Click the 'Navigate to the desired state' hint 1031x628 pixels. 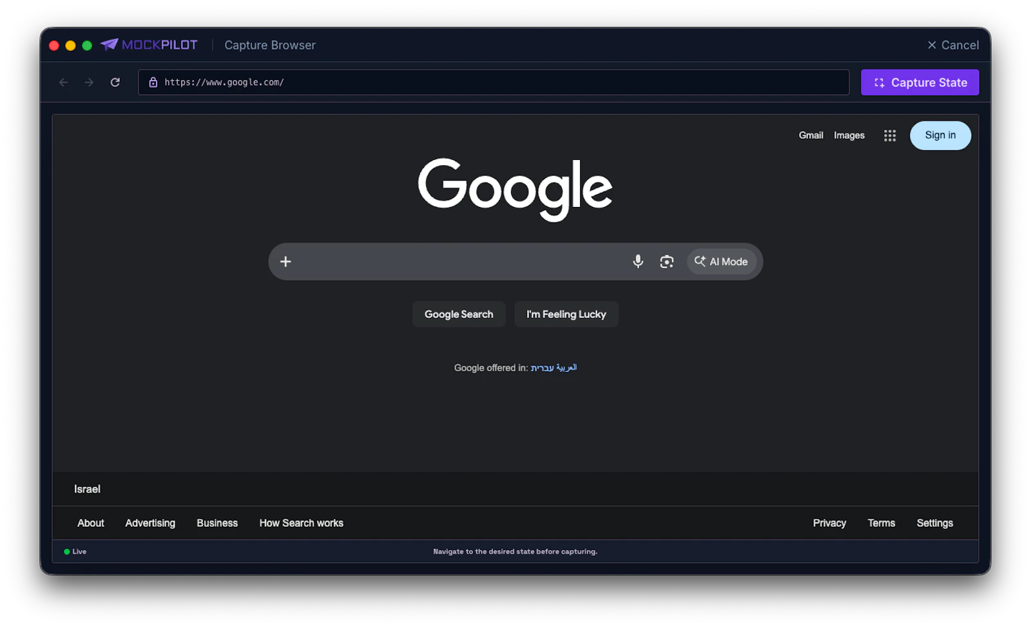click(515, 552)
